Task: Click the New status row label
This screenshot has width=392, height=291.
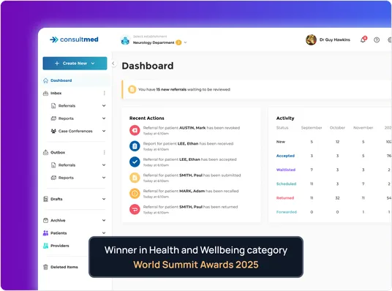Action: pos(281,142)
